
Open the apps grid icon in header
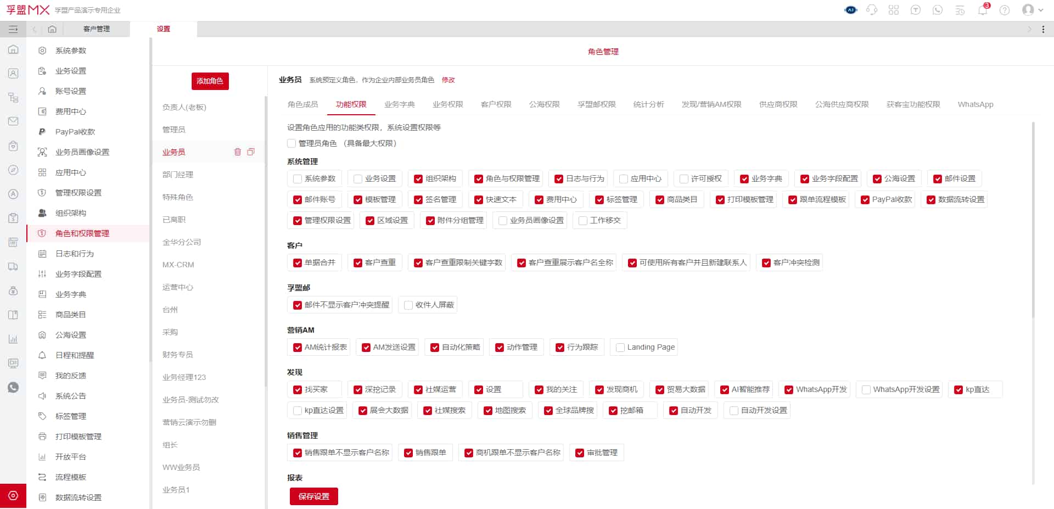pyautogui.click(x=894, y=10)
